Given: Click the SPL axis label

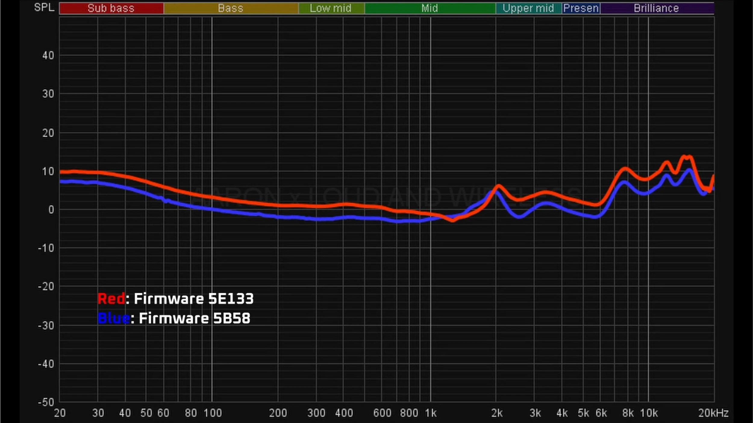Looking at the screenshot, I should pyautogui.click(x=44, y=7).
